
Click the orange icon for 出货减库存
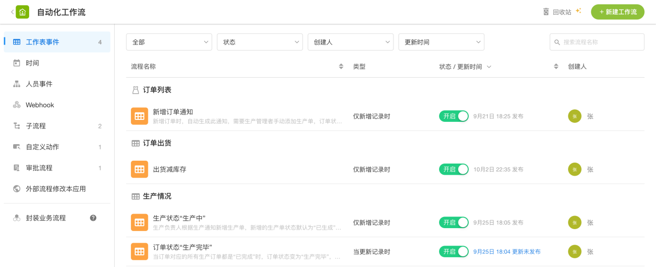tap(140, 169)
